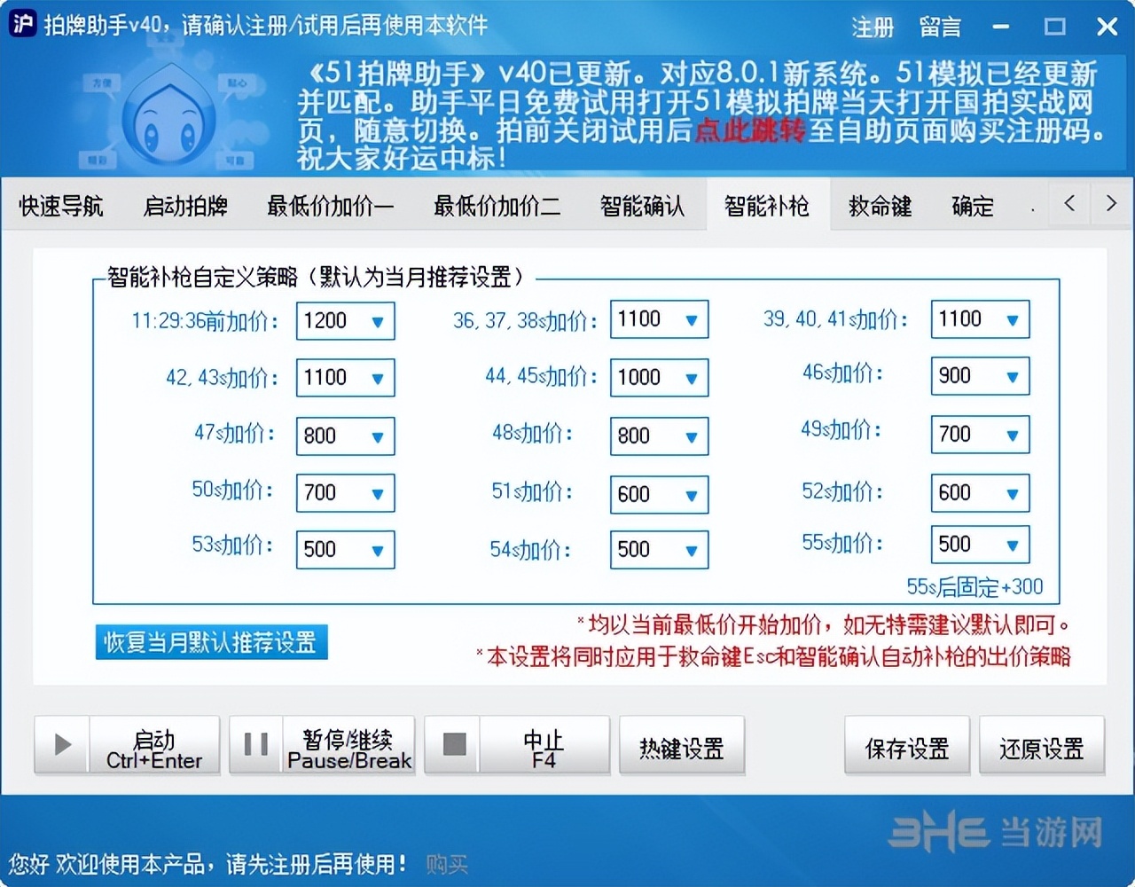Image resolution: width=1135 pixels, height=887 pixels.
Task: Click 保存设置 to save settings
Action: click(x=906, y=746)
